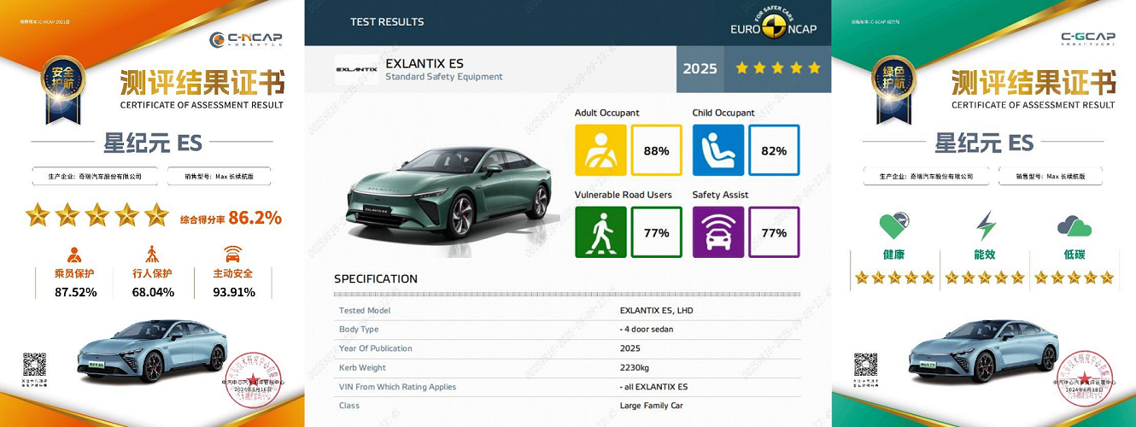Click the green heart 健康 icon
Viewport: 1136px width, 427px height.
coord(894,226)
